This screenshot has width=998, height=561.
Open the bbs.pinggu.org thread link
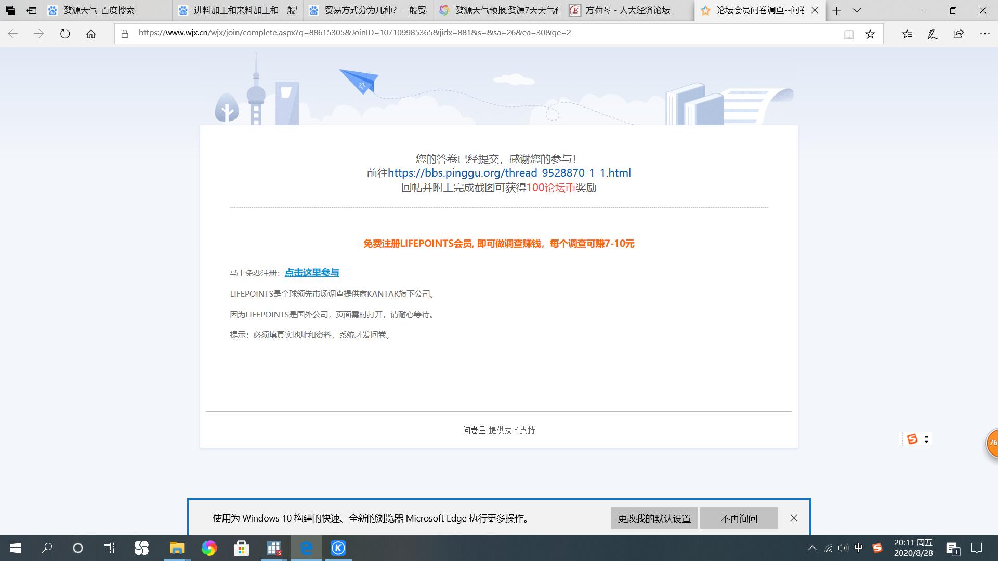[509, 173]
